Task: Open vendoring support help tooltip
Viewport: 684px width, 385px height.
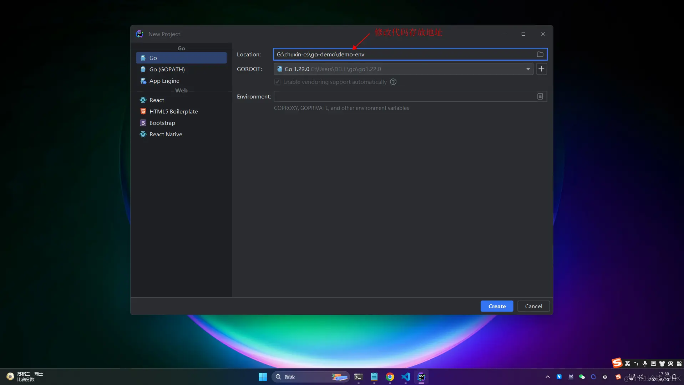Action: 393,82
